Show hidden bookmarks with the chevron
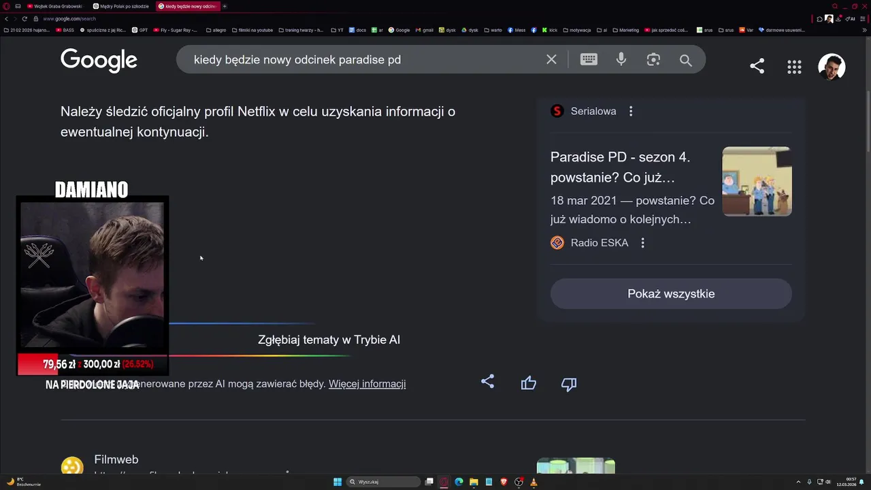The image size is (871, 490). [x=864, y=30]
